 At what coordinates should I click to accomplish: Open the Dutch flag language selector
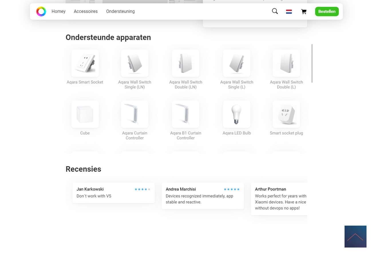(x=289, y=11)
